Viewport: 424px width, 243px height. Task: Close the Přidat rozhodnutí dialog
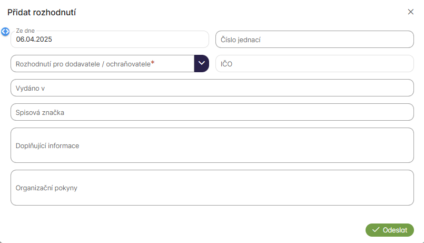[x=411, y=12]
